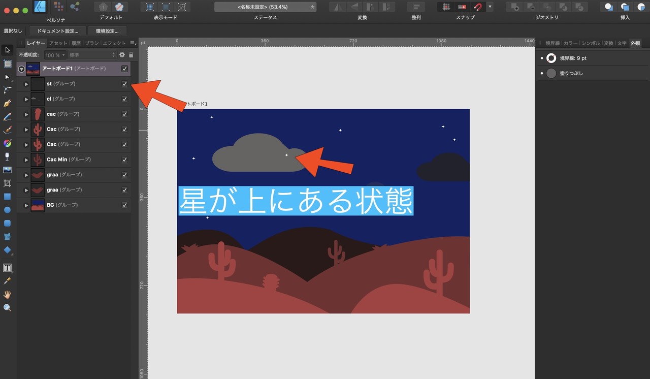Select the Corner tool

(x=7, y=90)
